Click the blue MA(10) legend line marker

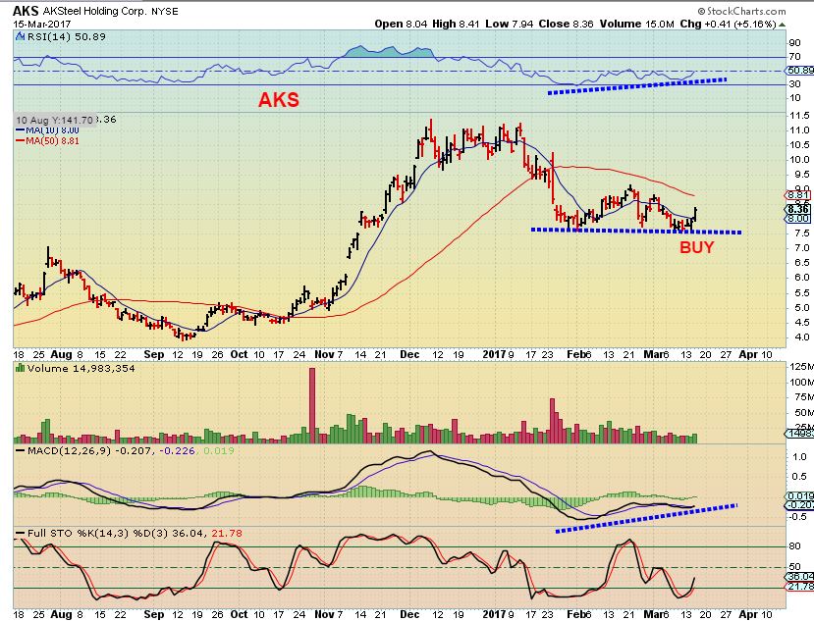21,130
